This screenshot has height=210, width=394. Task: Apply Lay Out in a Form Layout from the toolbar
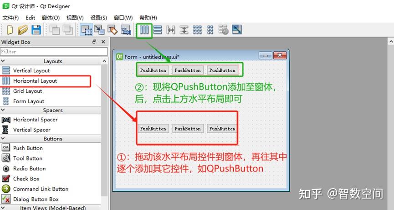coord(210,30)
